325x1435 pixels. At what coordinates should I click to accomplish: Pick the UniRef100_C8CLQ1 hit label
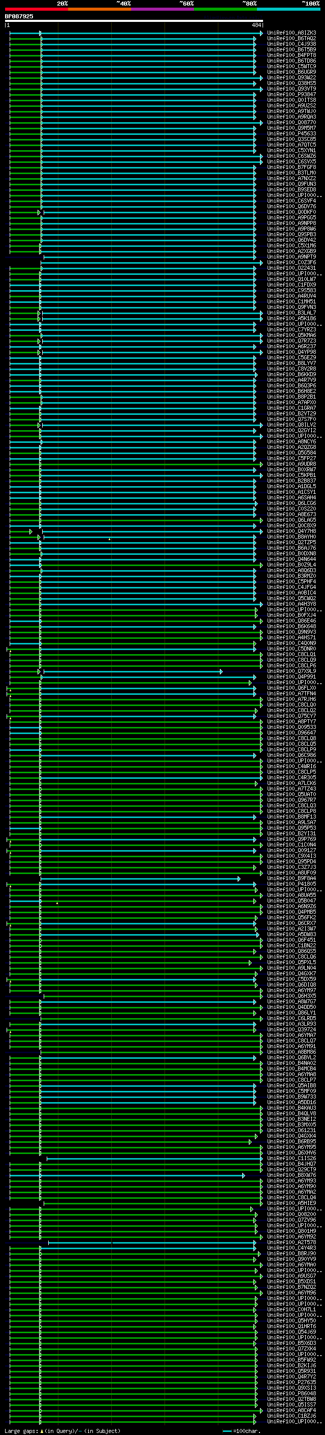pos(291,655)
